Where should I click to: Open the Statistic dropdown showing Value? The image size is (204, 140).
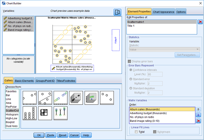point(164,49)
